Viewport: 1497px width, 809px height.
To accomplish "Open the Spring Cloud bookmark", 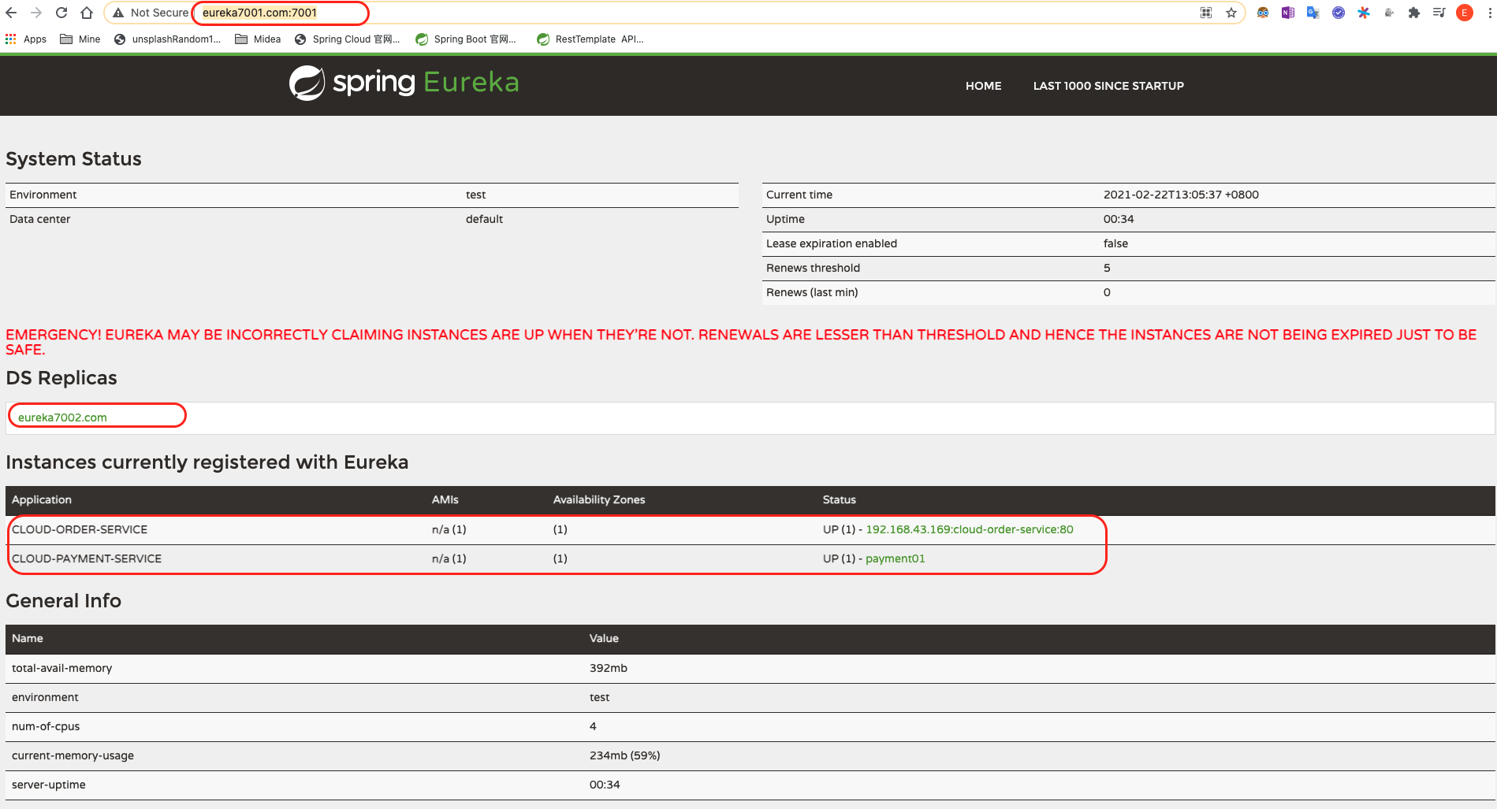I will (x=348, y=39).
